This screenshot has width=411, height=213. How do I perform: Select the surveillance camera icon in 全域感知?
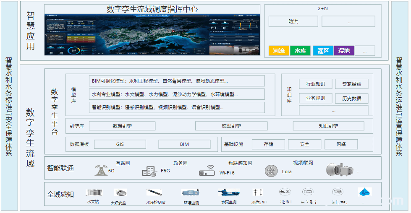point(285,192)
